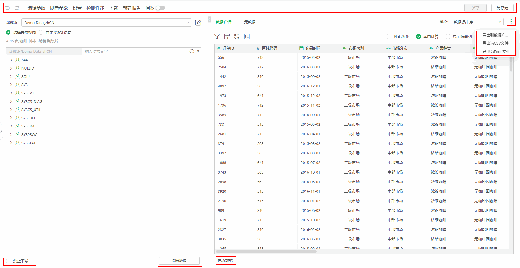Viewport: 520px width, 268px height.
Task: Click Abc icon of 市场级别 column
Action: (x=345, y=48)
